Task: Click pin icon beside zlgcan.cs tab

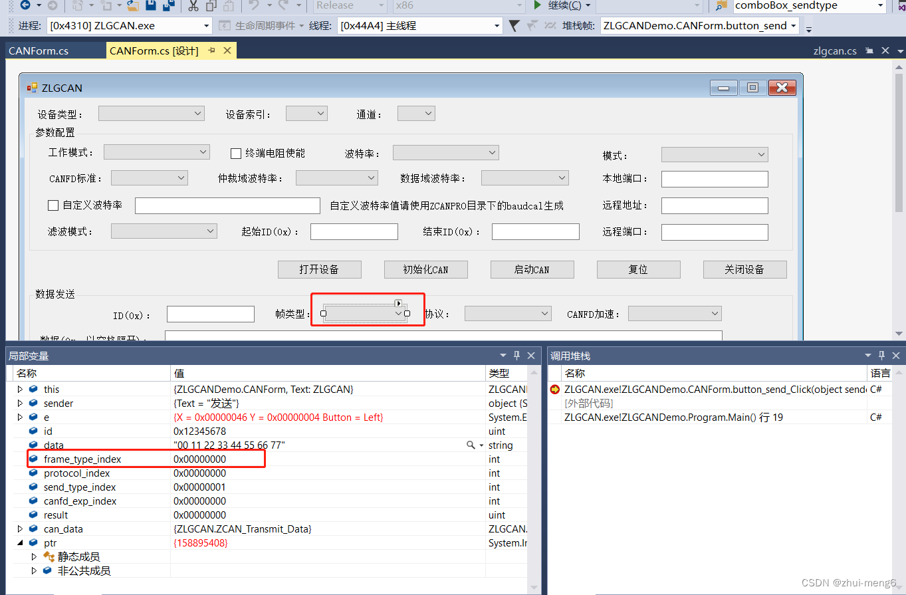Action: pyautogui.click(x=871, y=51)
